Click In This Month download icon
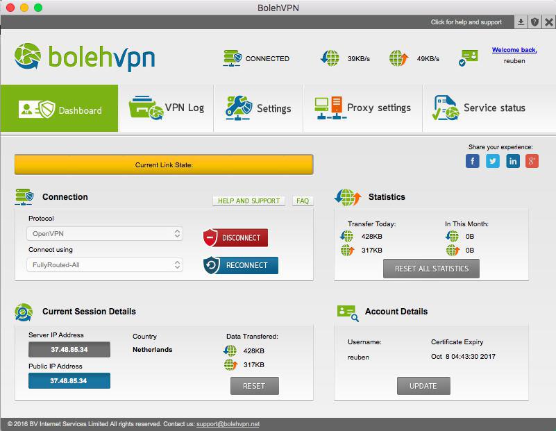 (x=452, y=236)
